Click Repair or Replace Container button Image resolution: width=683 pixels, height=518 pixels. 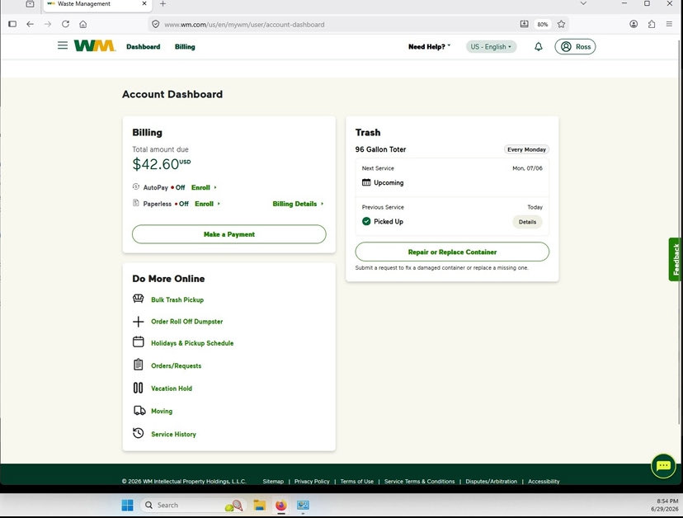click(452, 252)
